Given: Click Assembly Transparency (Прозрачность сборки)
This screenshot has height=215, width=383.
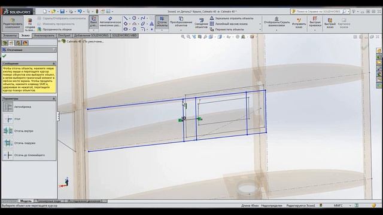Looking at the screenshot, I should pyautogui.click(x=54, y=29).
